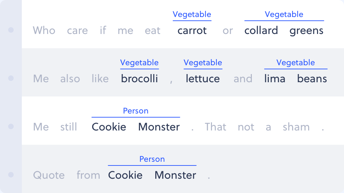344x193 pixels.
Task: Click the token 'collard'
Action: pos(261,30)
